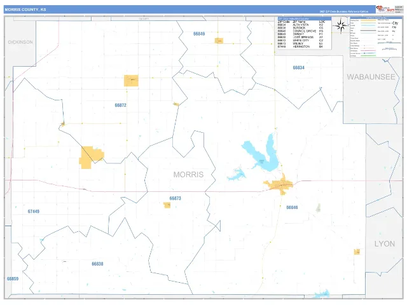Click the Wilsey city marker below 66873

point(167,205)
